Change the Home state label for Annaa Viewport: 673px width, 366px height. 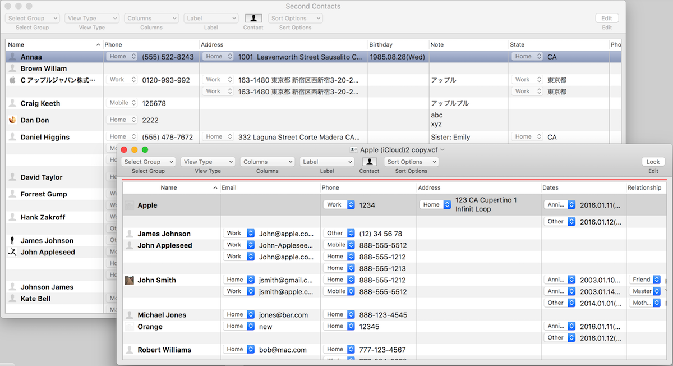[527, 57]
